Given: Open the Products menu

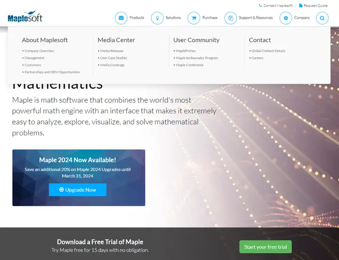Looking at the screenshot, I should tap(137, 18).
